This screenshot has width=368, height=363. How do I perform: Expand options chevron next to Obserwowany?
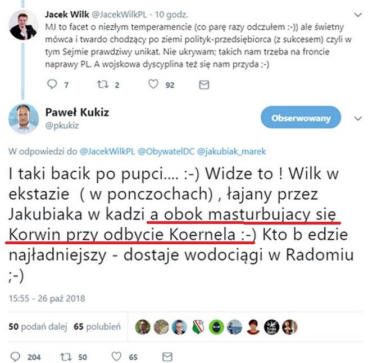pos(358,118)
